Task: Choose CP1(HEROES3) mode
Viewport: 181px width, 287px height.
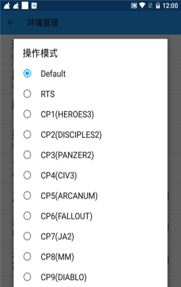Action: pos(90,114)
